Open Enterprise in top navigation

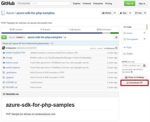(98, 4)
